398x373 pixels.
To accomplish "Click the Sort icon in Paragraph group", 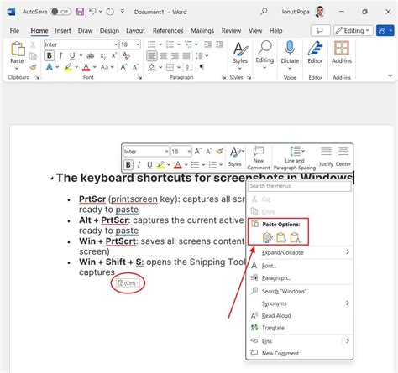I will [x=189, y=67].
